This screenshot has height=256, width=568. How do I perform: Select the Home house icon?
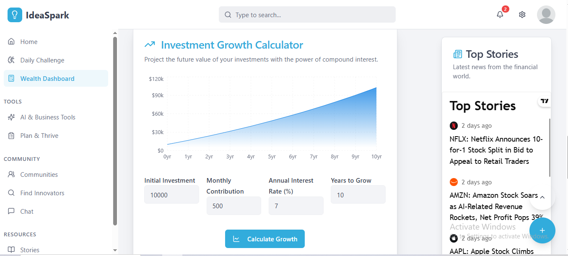(12, 41)
